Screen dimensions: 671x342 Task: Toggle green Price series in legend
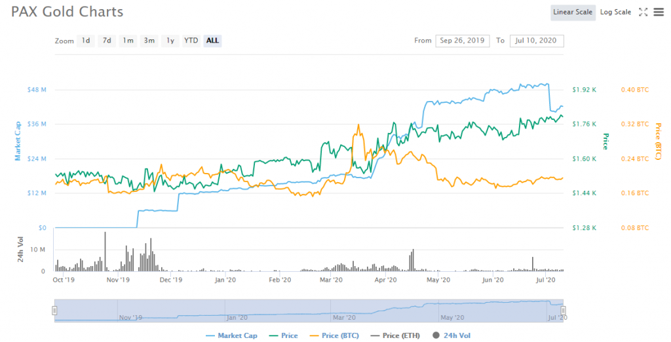click(x=283, y=335)
